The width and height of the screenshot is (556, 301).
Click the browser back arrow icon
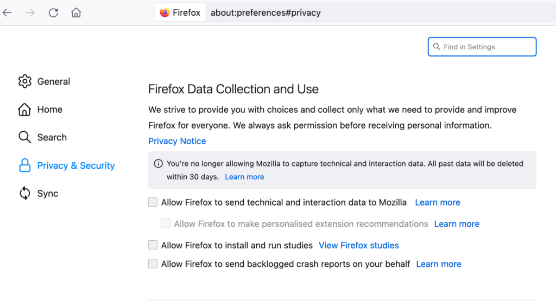coord(7,13)
